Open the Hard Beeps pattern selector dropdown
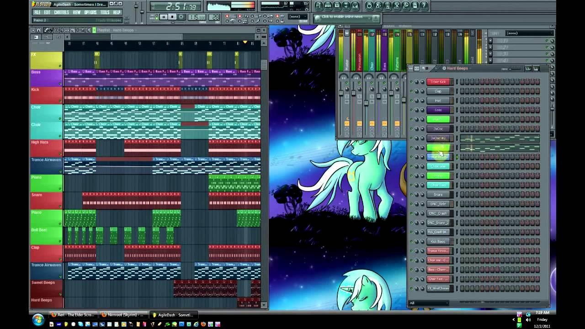The width and height of the screenshot is (585, 329). point(457,69)
